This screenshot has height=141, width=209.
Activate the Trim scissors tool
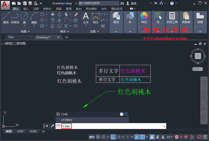click(66, 15)
